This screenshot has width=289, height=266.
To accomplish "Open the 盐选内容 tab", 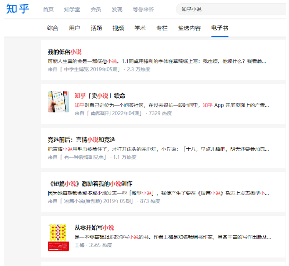I will click(189, 28).
